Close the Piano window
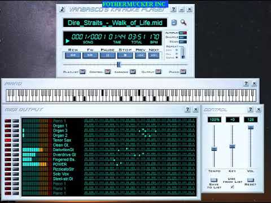The image size is (271, 203). pyautogui.click(x=254, y=83)
